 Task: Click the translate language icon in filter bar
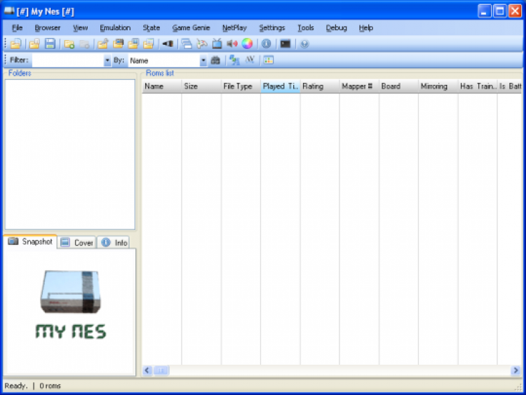[x=234, y=60]
